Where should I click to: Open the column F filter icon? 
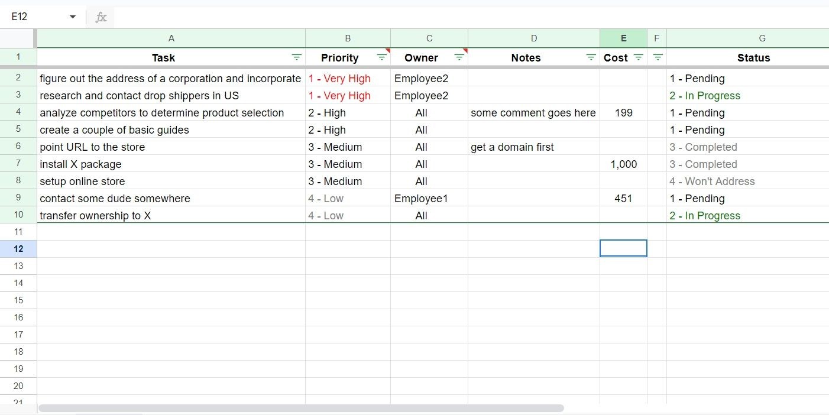[658, 57]
